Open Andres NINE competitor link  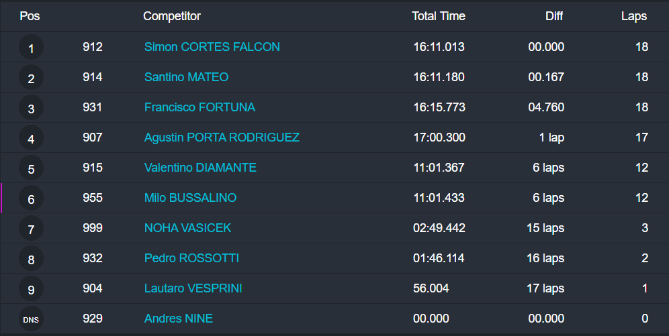point(179,319)
